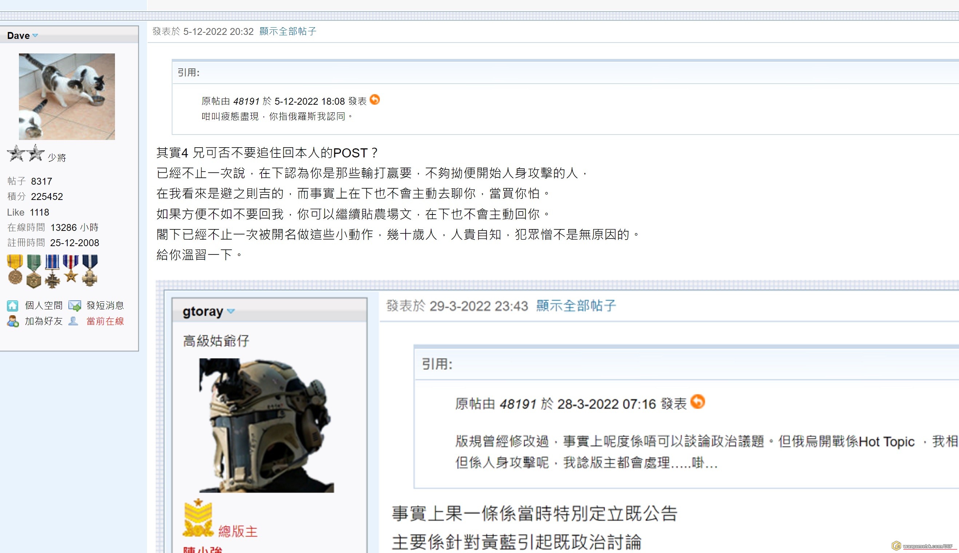Click the user status icon beside 當前在線
Screen dimensions: 959x553
coord(73,321)
